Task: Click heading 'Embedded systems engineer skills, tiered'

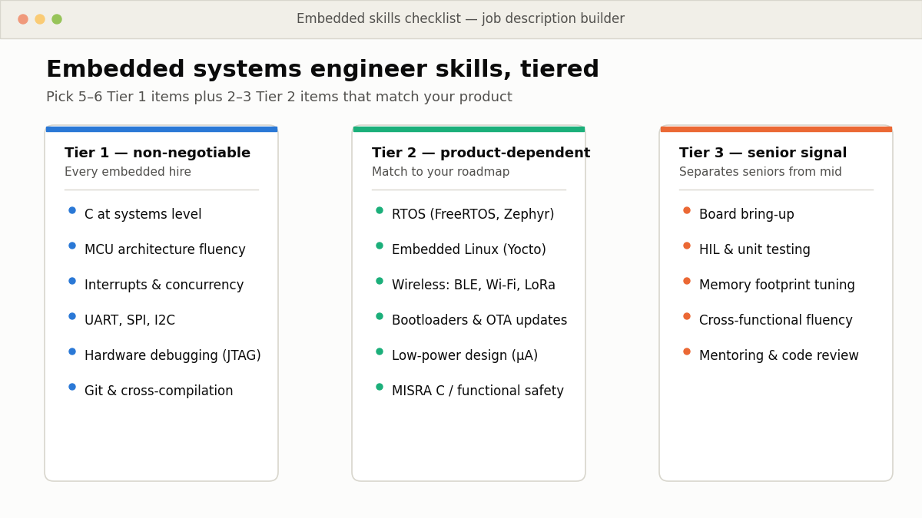Action: point(323,70)
